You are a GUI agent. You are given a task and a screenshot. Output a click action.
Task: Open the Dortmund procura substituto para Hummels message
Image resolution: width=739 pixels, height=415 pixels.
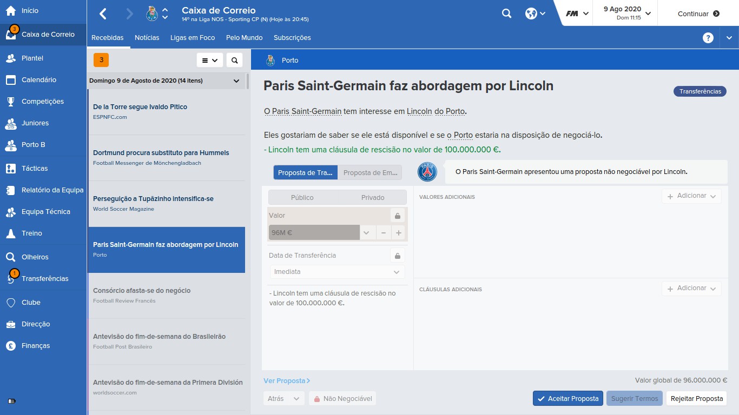[166, 158]
